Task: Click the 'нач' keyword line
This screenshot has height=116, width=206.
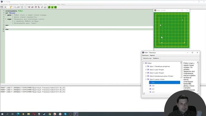Action: click(x=7, y=25)
